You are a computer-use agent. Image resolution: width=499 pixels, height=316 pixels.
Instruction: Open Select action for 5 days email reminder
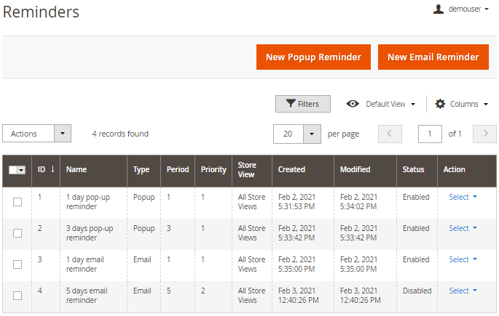click(x=463, y=291)
